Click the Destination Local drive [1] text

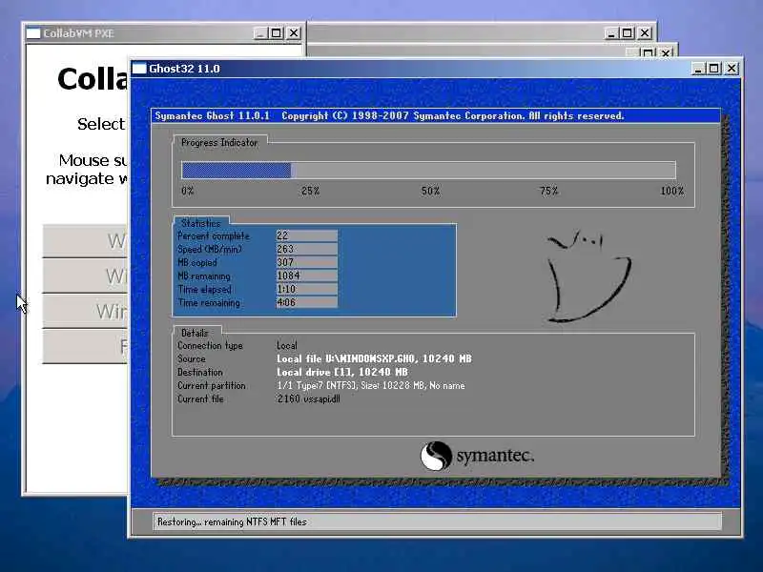coord(342,372)
